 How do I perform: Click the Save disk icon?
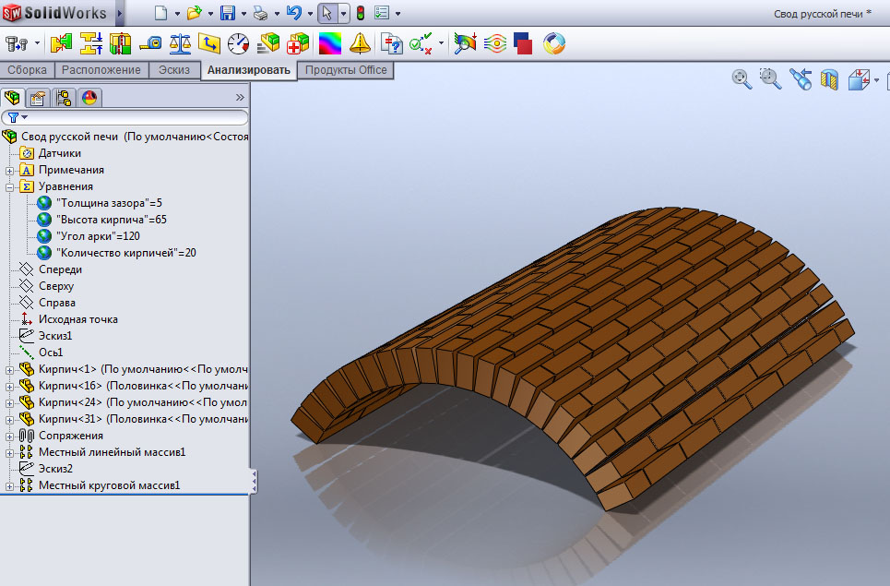(228, 13)
